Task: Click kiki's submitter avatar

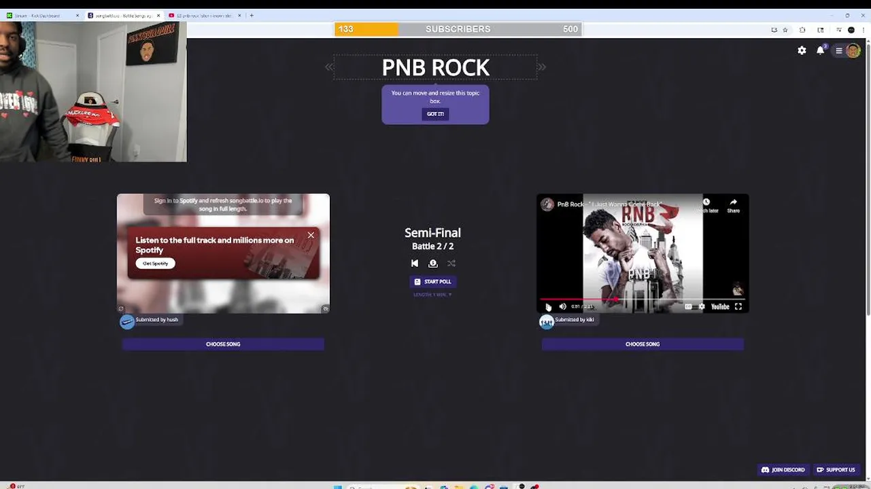Action: [547, 322]
